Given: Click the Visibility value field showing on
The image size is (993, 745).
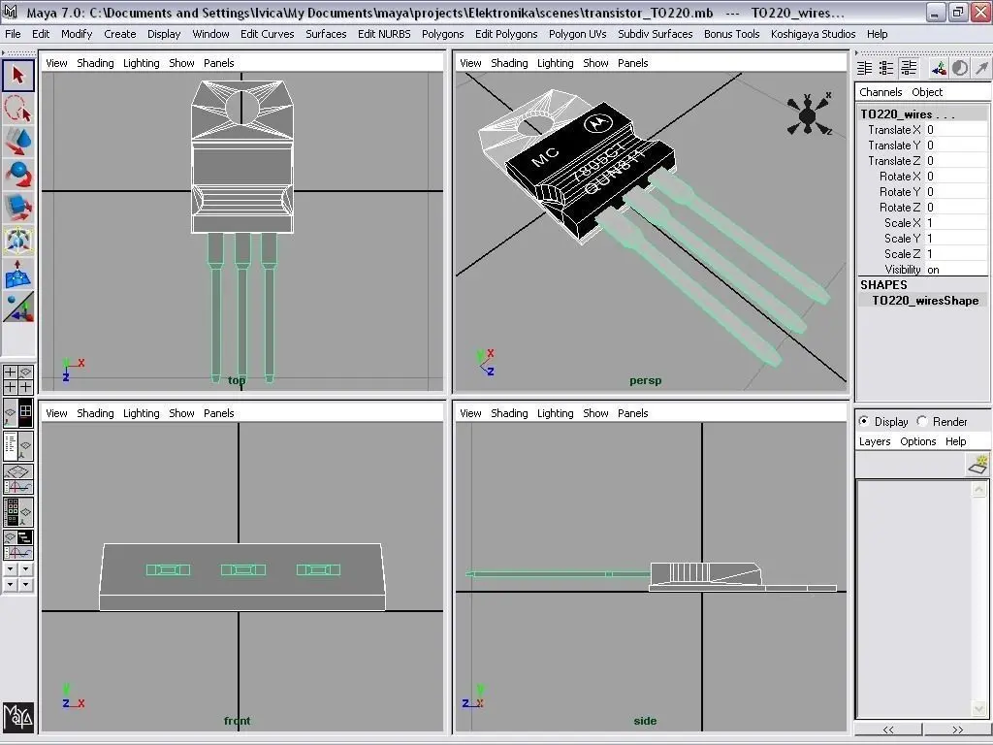Looking at the screenshot, I should pos(956,270).
